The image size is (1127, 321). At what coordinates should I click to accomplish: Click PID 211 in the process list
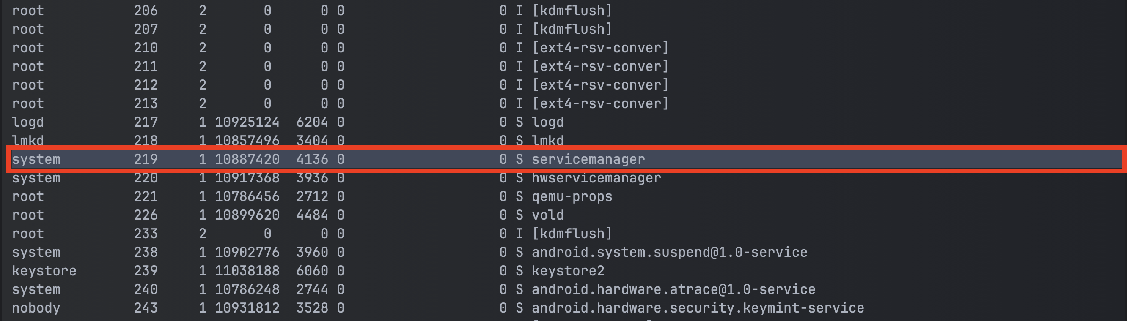pos(146,66)
